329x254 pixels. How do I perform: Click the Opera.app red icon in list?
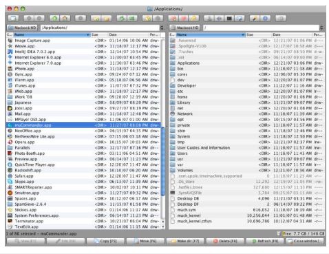[x=10, y=142]
